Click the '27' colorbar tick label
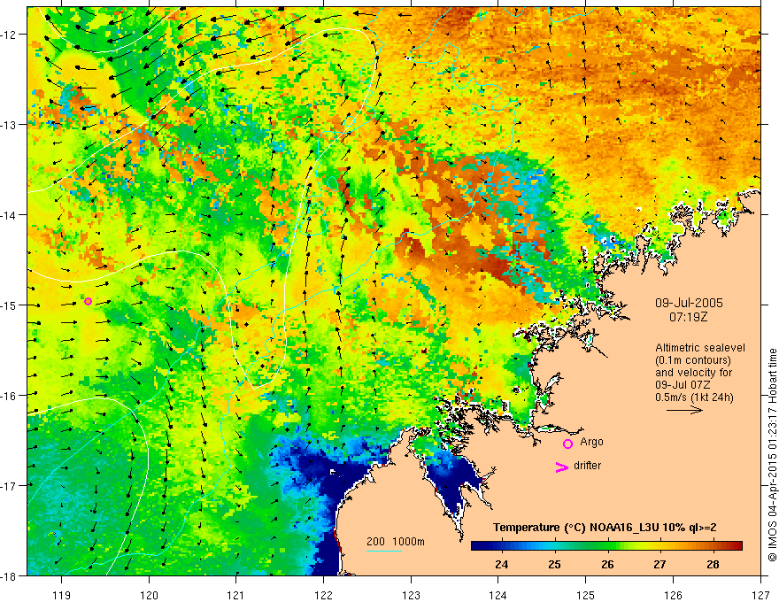779x602 pixels. pos(659,564)
